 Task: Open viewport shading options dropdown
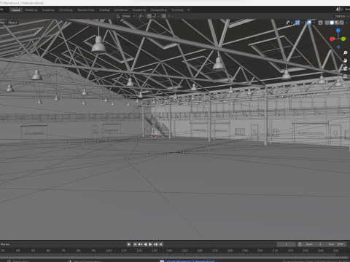[x=346, y=23]
